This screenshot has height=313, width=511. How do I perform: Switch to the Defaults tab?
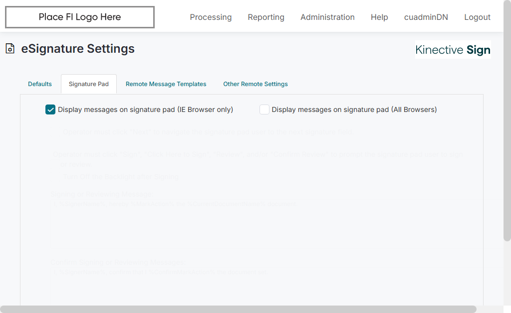(40, 84)
